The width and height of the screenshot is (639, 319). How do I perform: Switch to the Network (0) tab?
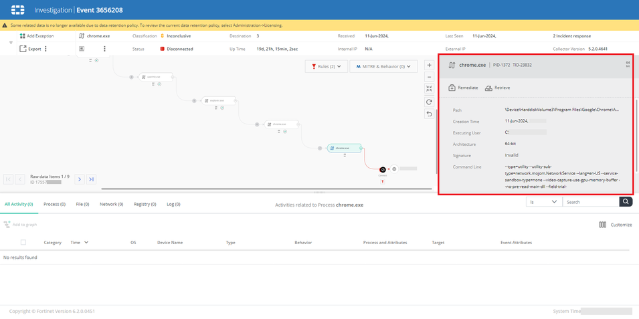pyautogui.click(x=111, y=204)
